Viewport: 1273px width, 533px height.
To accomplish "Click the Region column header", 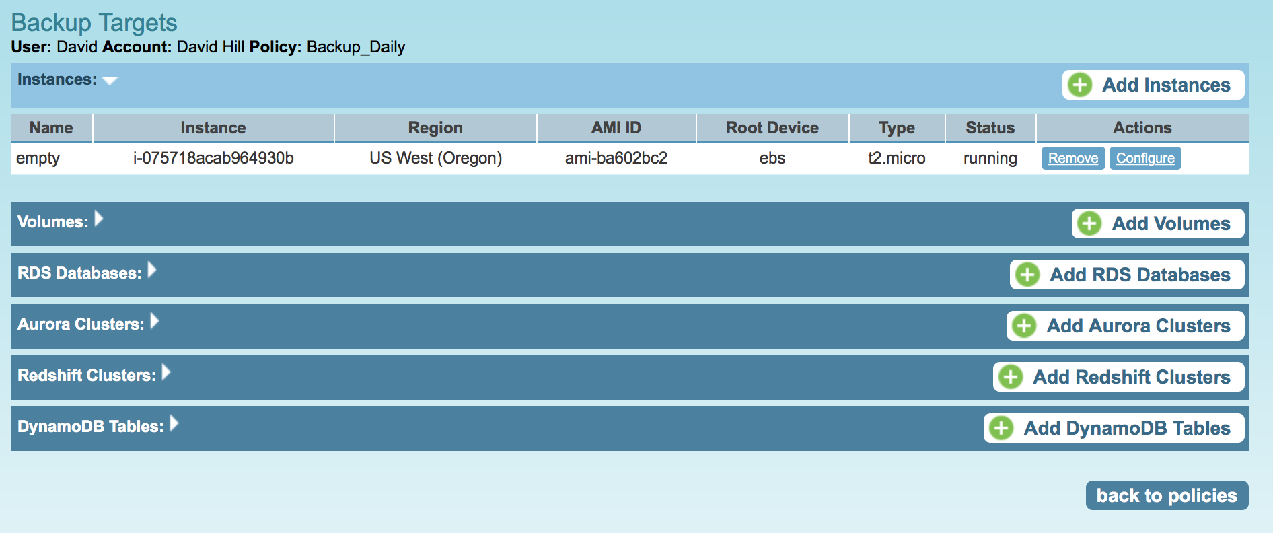I will click(x=435, y=128).
